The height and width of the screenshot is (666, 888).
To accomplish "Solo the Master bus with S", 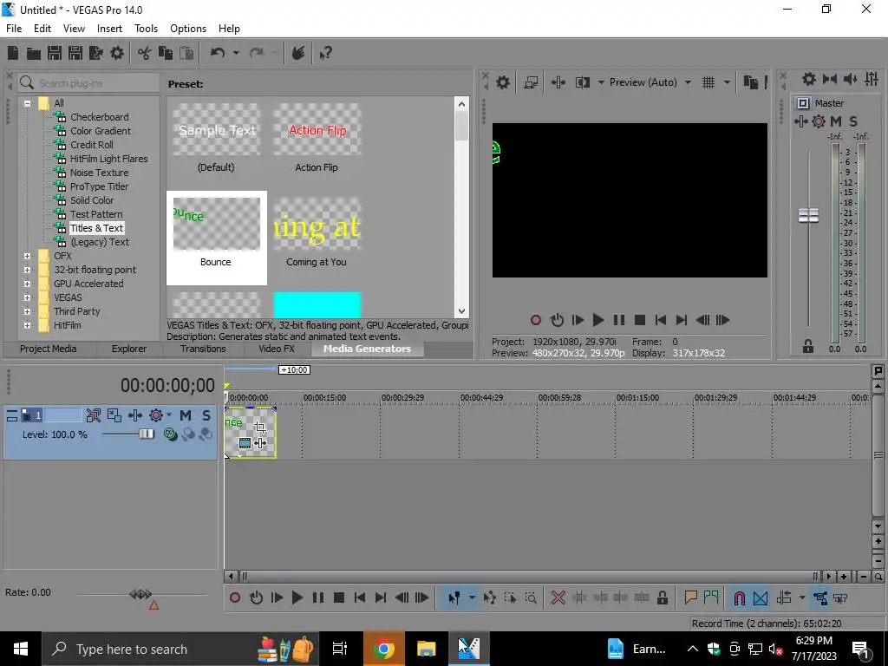I will tap(853, 121).
